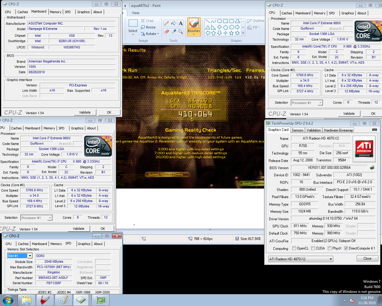Open the GPU-Z card icon in taskbar

point(101,300)
